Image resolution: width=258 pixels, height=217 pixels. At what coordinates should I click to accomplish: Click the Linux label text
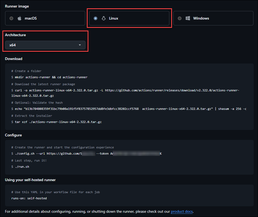[x=114, y=18]
